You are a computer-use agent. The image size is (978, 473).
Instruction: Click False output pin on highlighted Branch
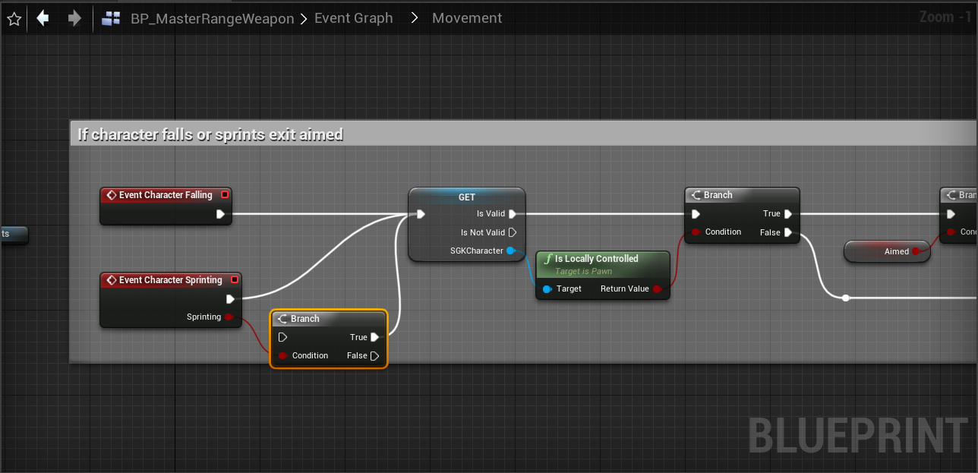[x=374, y=355]
